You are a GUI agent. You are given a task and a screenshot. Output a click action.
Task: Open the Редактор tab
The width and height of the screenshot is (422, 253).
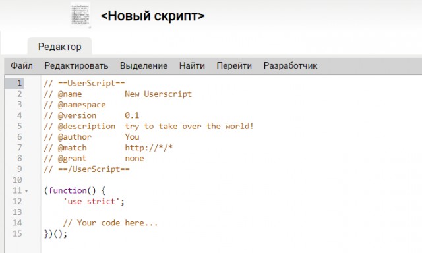coord(60,47)
